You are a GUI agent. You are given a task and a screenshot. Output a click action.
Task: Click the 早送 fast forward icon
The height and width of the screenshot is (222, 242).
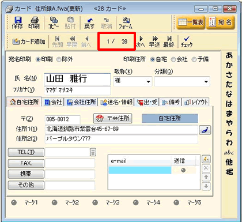pyautogui.click(x=154, y=42)
